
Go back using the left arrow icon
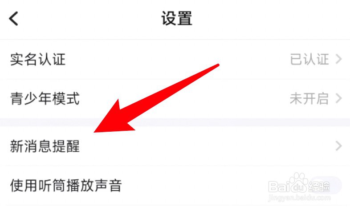point(13,19)
